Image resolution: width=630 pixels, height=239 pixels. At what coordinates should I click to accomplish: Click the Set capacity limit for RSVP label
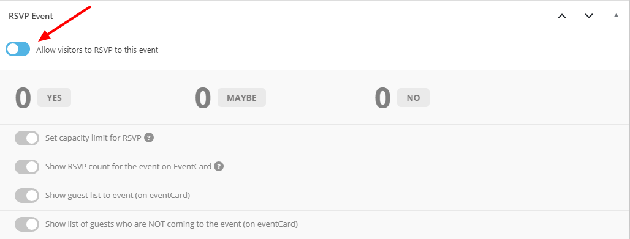click(93, 138)
